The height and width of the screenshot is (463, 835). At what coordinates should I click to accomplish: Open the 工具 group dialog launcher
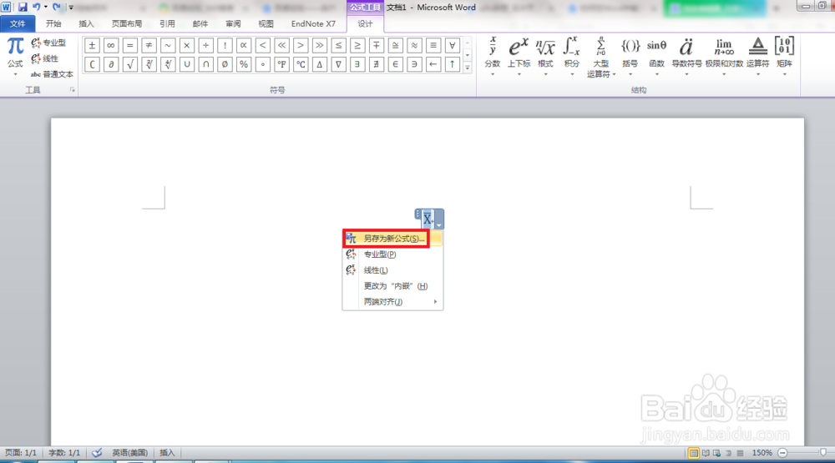point(73,90)
